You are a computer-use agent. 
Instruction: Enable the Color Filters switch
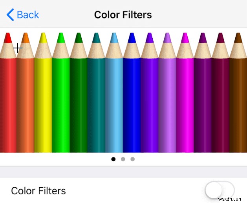click(x=220, y=191)
